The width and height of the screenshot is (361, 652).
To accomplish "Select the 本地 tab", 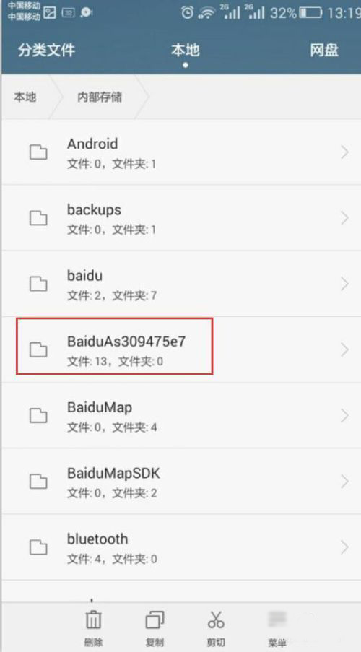I will point(186,50).
